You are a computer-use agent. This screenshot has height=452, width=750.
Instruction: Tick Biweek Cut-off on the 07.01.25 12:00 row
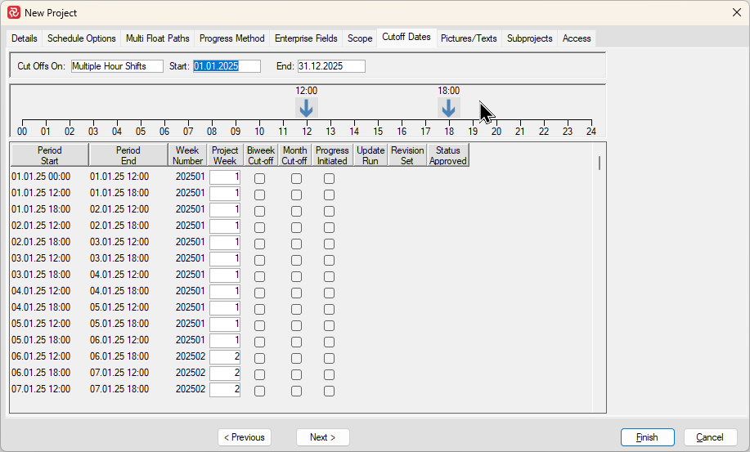260,391
